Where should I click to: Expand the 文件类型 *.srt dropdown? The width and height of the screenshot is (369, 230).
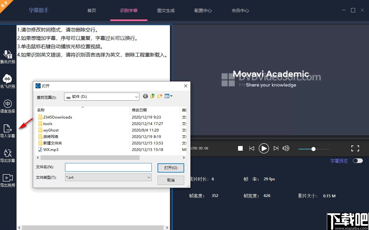pyautogui.click(x=149, y=178)
